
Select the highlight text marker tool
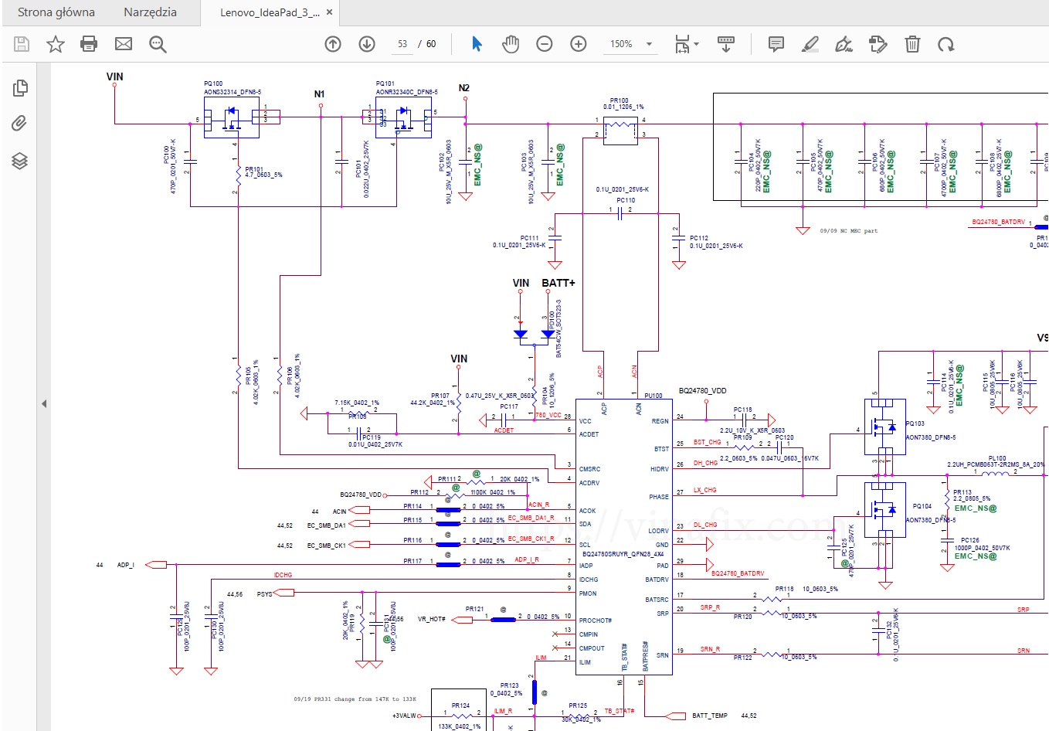810,44
